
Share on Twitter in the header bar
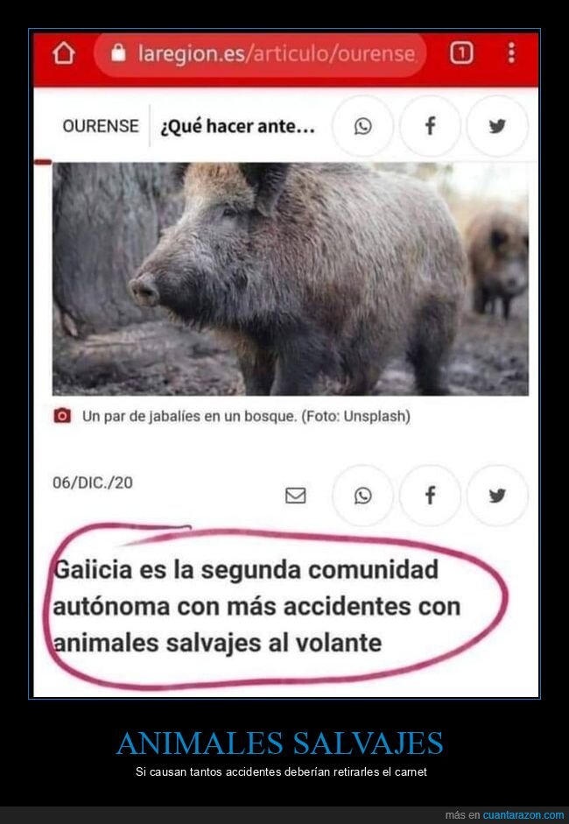tap(497, 126)
